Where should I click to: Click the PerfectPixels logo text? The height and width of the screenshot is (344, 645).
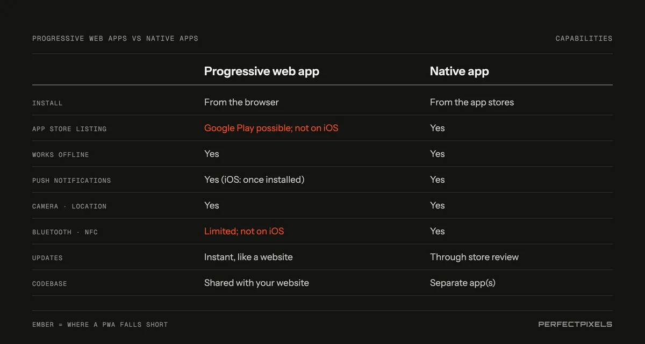575,324
